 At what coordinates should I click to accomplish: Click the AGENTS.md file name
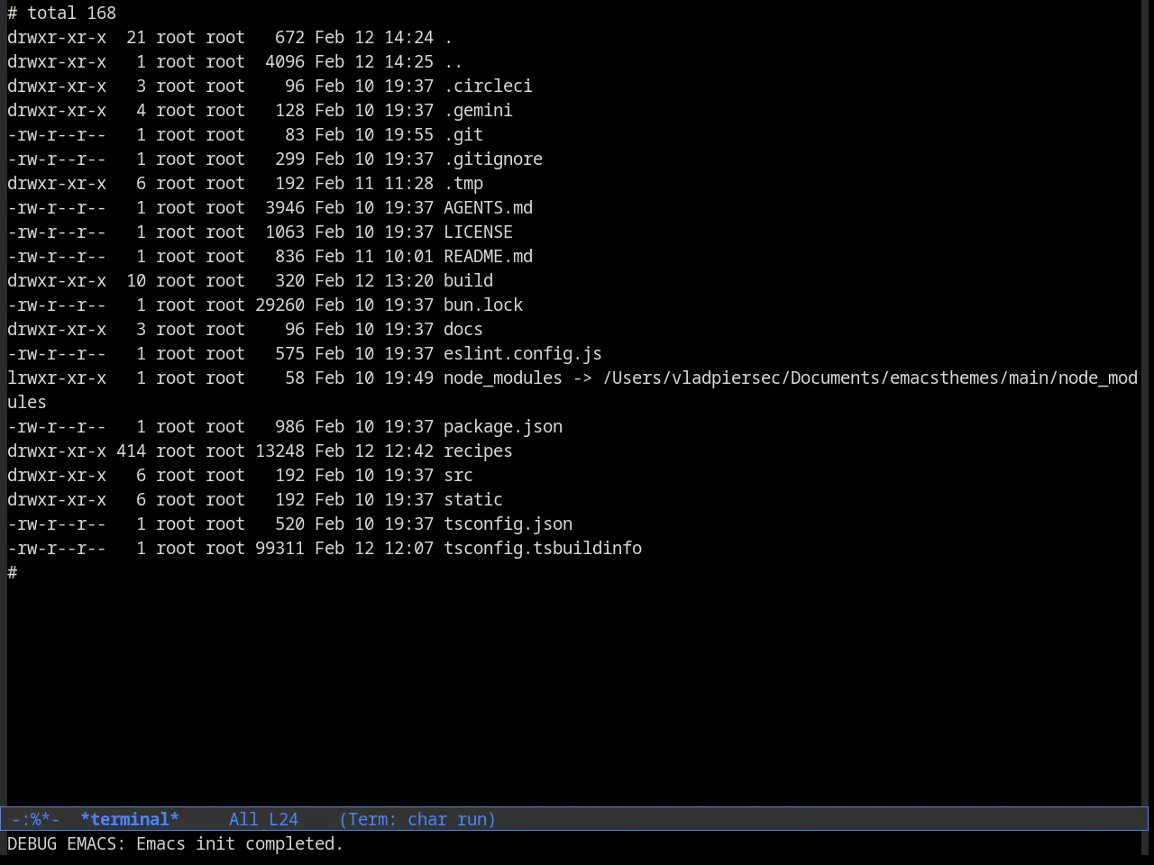coord(488,207)
